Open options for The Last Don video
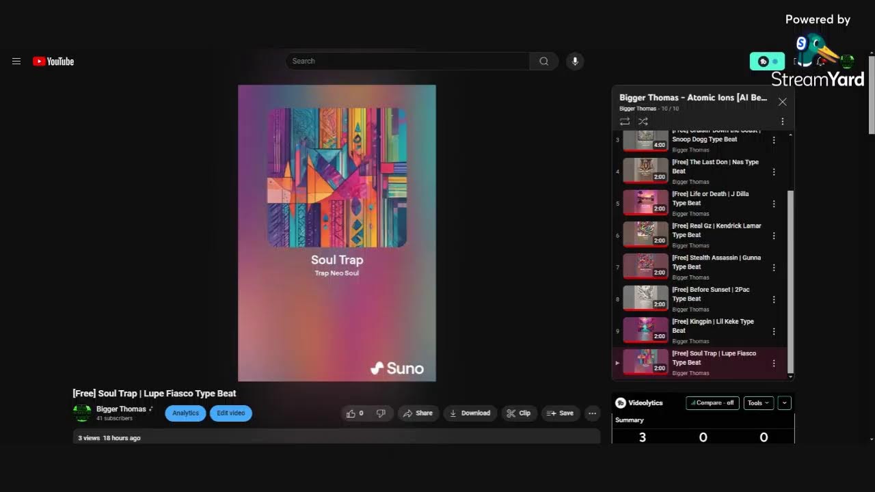 click(774, 172)
